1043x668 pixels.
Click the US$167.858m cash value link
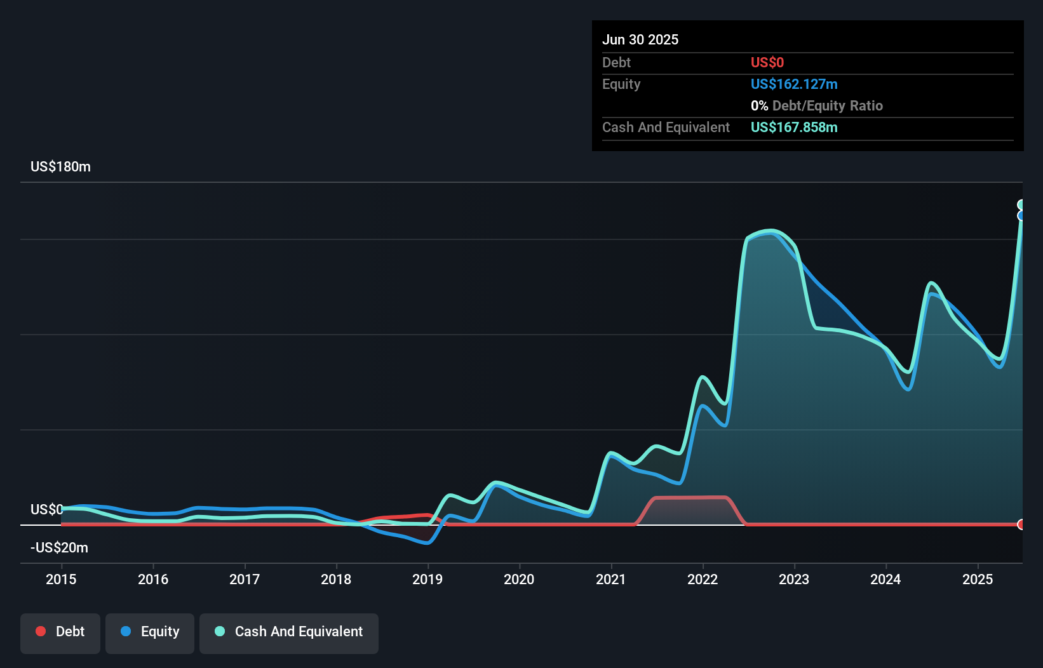pyautogui.click(x=794, y=127)
